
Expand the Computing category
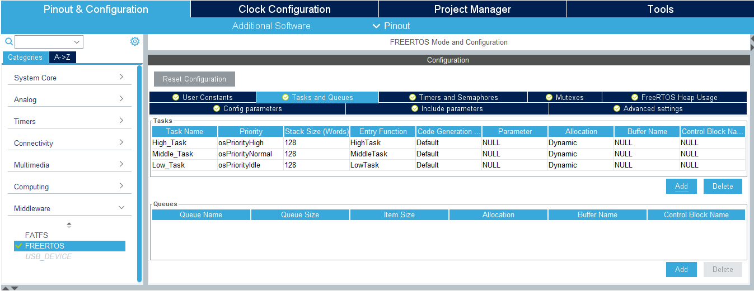click(69, 187)
